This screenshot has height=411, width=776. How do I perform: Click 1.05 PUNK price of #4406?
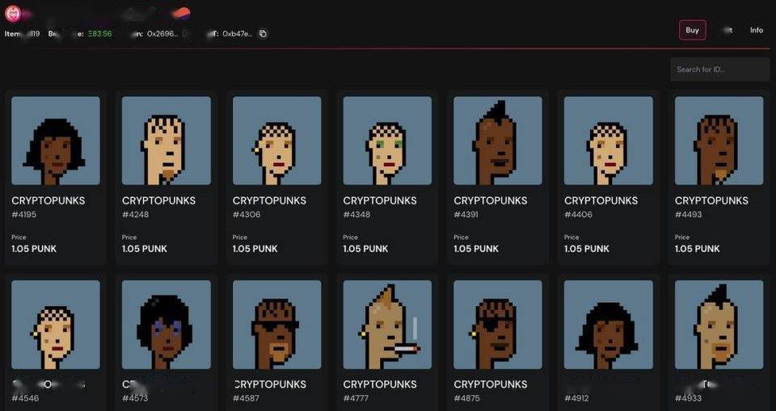pyautogui.click(x=587, y=249)
